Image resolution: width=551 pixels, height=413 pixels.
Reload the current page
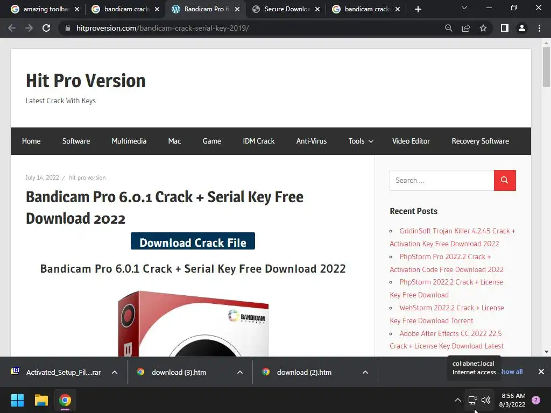(46, 28)
